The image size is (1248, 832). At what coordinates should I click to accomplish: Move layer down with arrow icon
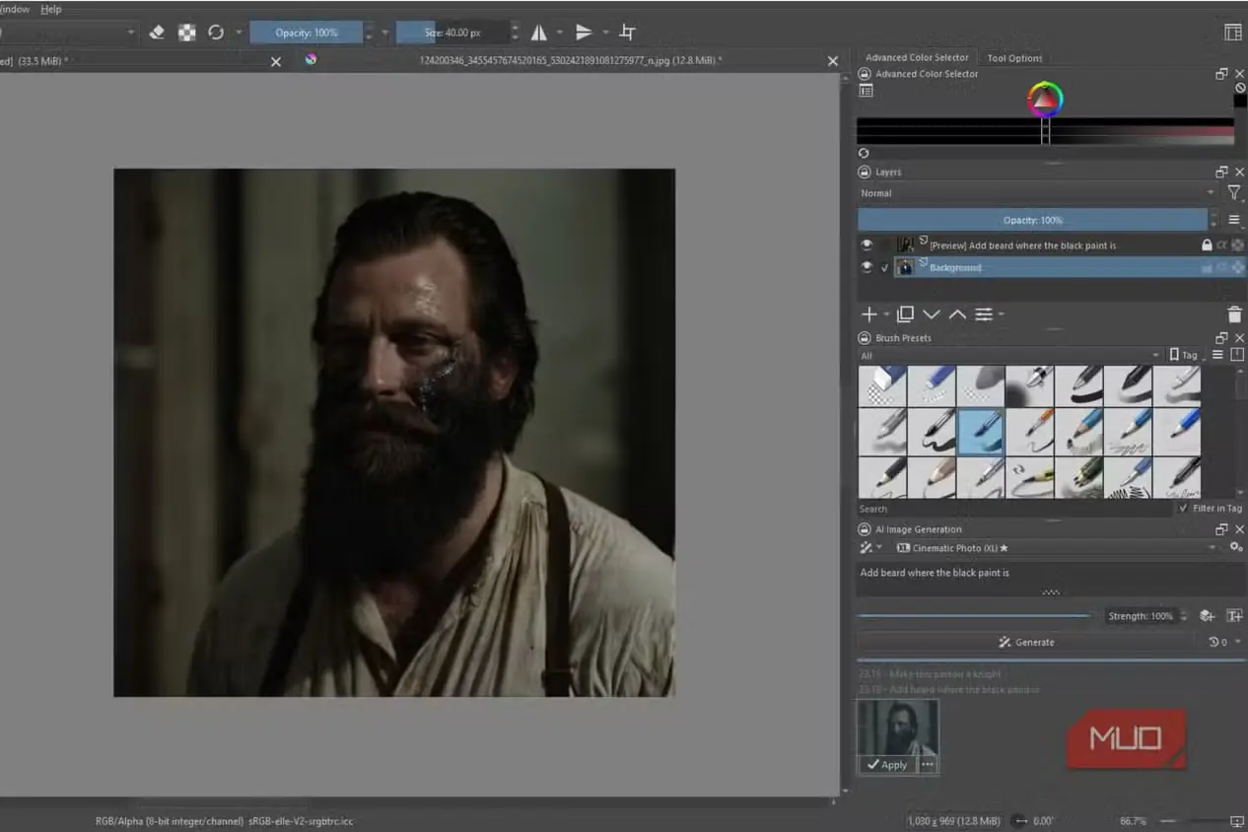point(932,314)
